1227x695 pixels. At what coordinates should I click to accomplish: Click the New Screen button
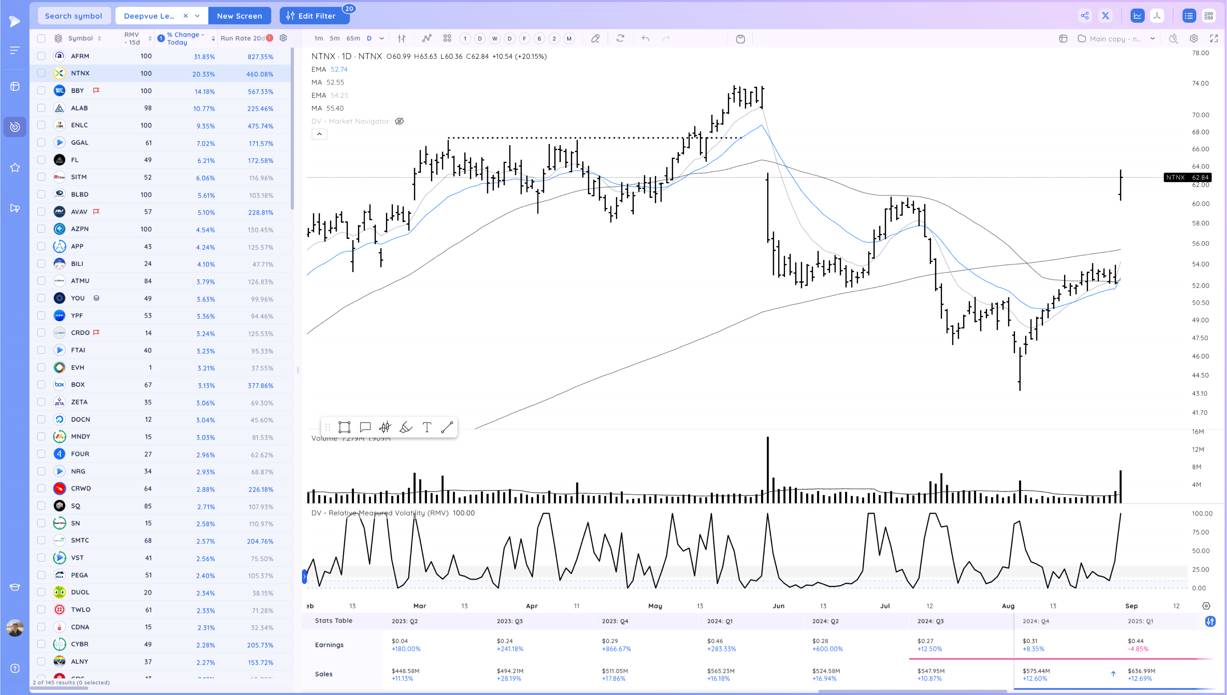coord(239,16)
